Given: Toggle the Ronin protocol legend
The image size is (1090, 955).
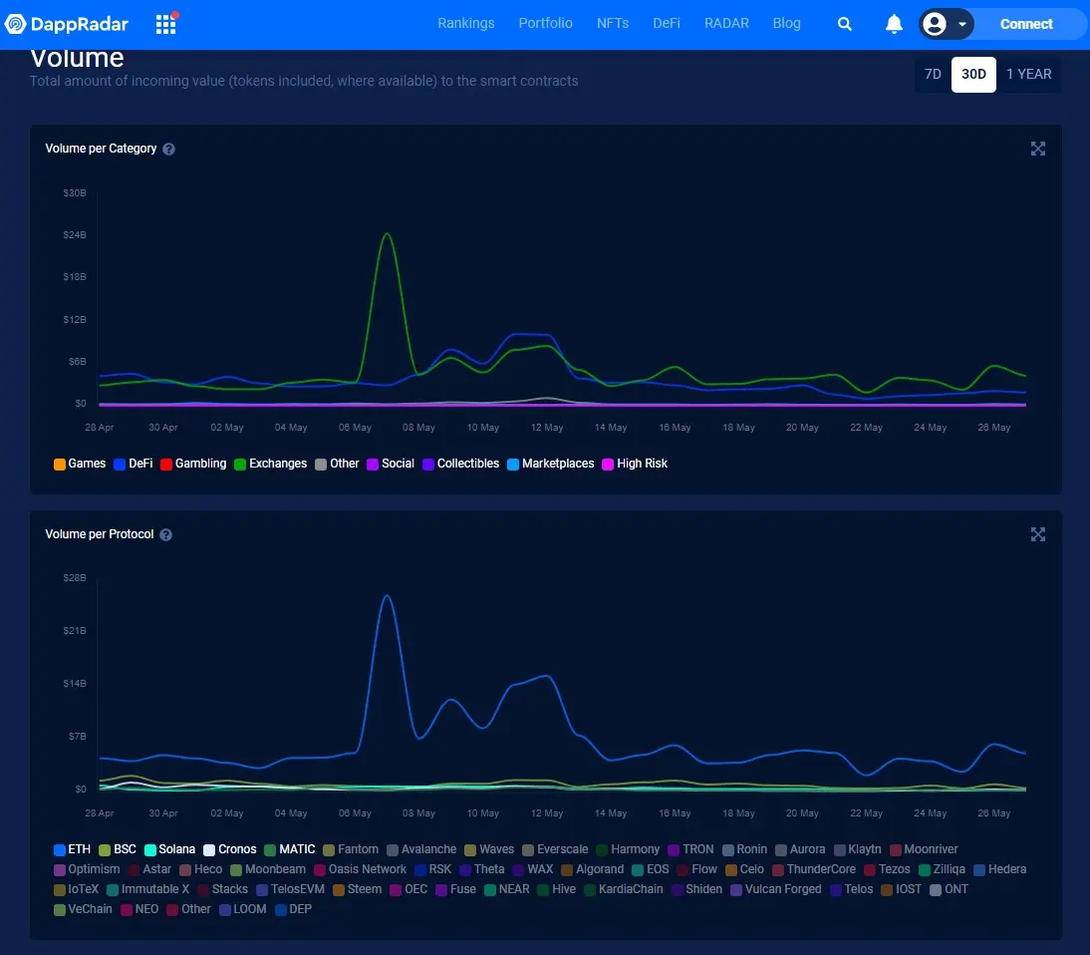Looking at the screenshot, I should click(x=744, y=850).
